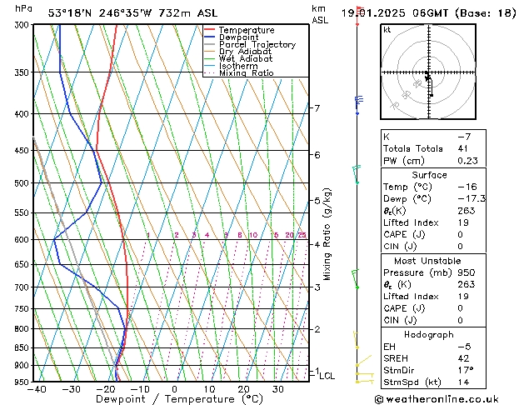Click the K index value -7
This screenshot has height=405, width=524.
[464, 137]
